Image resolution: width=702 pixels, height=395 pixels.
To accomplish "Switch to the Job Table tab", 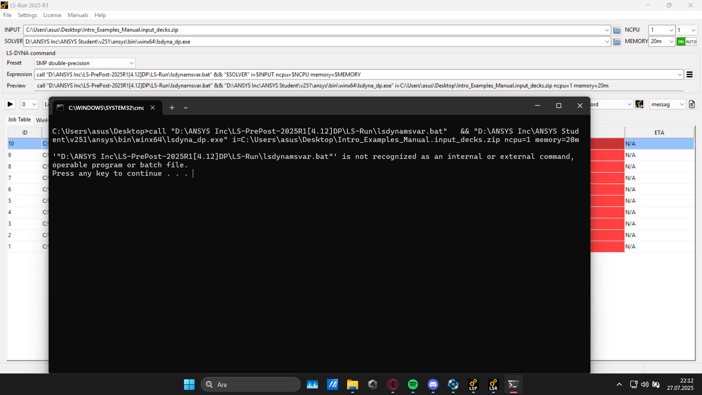I will (x=19, y=120).
